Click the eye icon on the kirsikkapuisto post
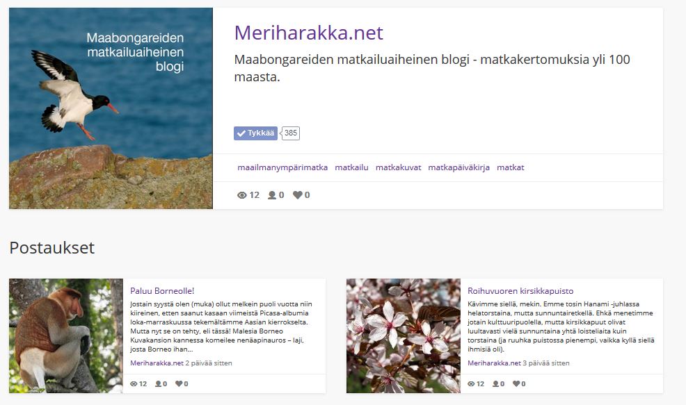 (x=472, y=382)
